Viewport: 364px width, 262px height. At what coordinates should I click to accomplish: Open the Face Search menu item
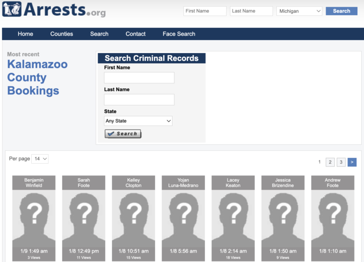pyautogui.click(x=179, y=34)
